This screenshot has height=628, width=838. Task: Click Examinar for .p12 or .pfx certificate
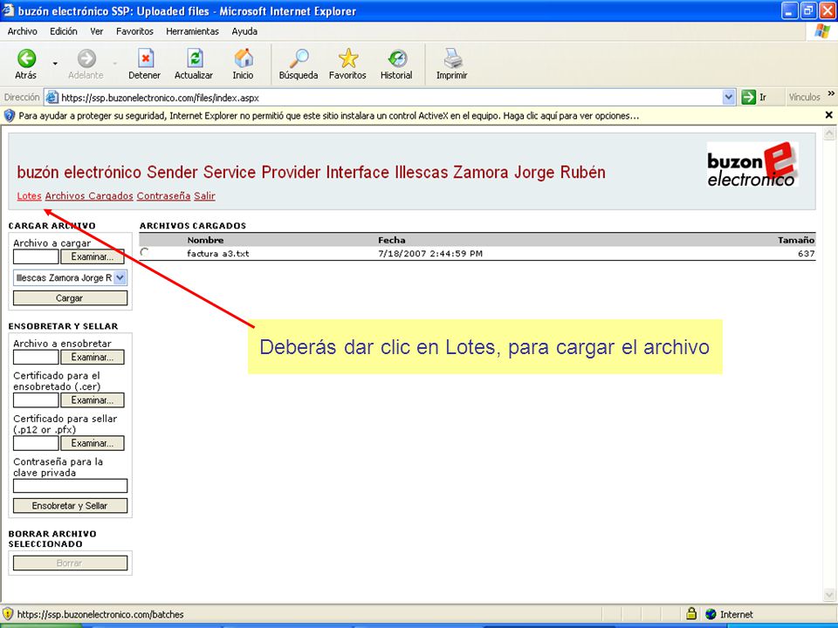[x=93, y=443]
